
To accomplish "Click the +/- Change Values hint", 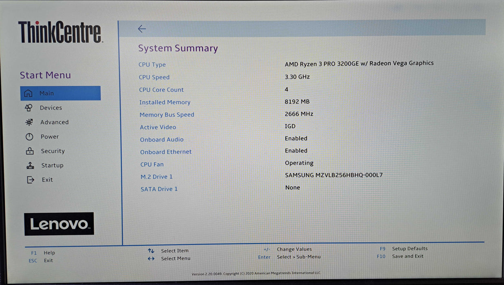I will 288,249.
